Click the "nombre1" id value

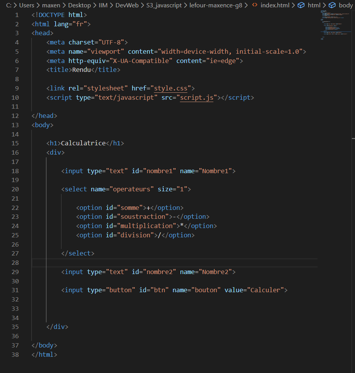click(x=159, y=171)
